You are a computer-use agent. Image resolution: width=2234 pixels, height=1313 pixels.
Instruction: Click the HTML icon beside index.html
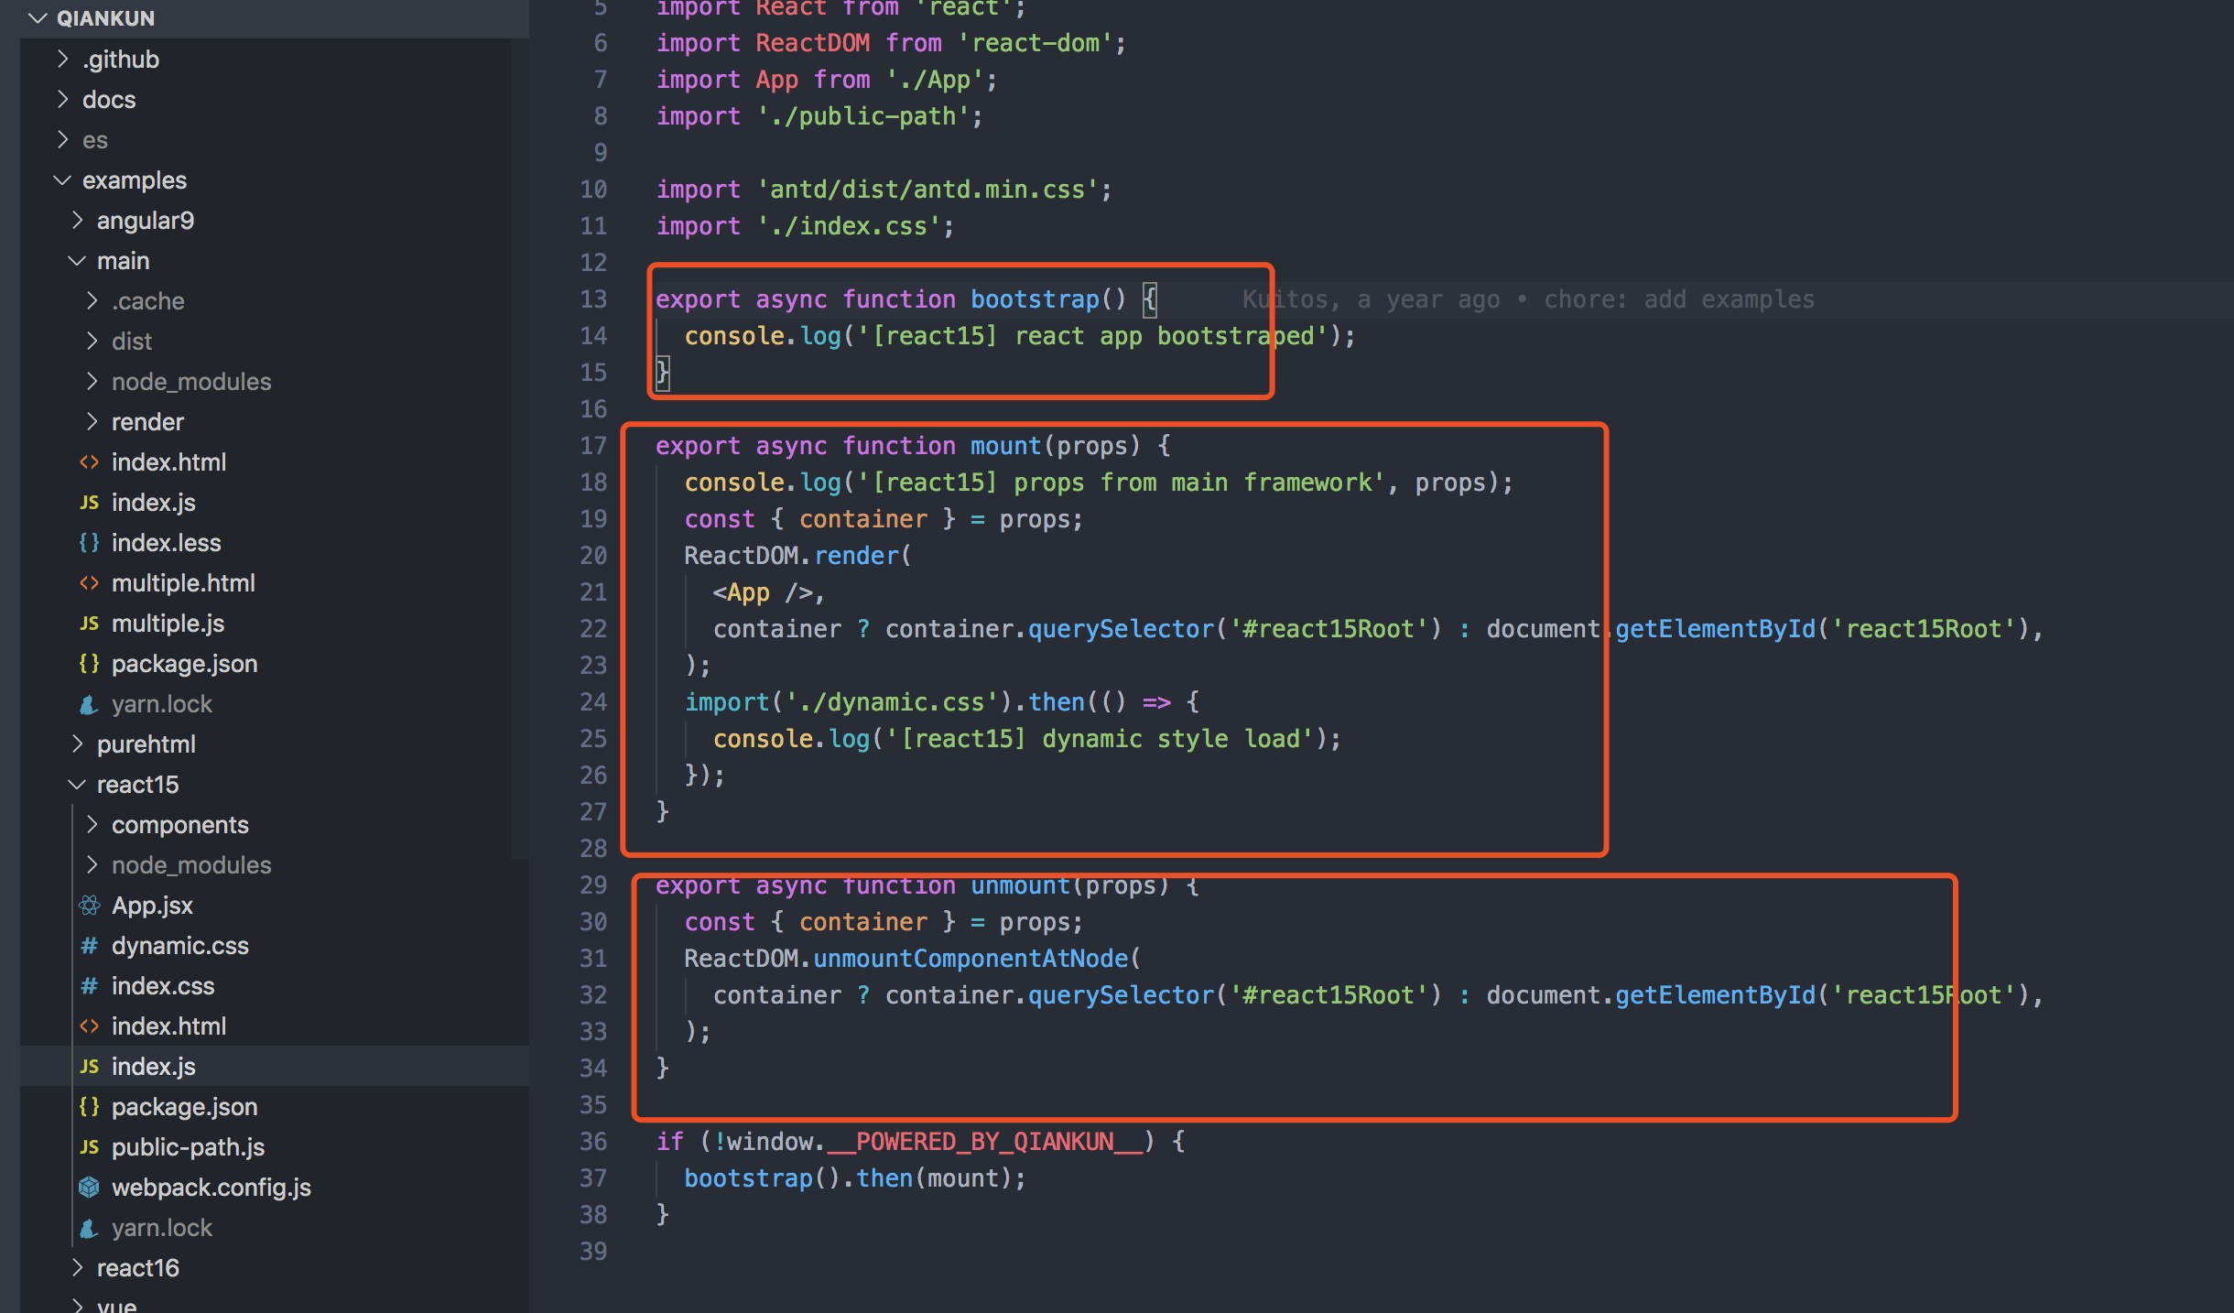click(89, 1025)
